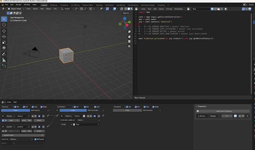Click the Z axis on navigation gizmo
This screenshot has height=150, width=255.
click(125, 19)
